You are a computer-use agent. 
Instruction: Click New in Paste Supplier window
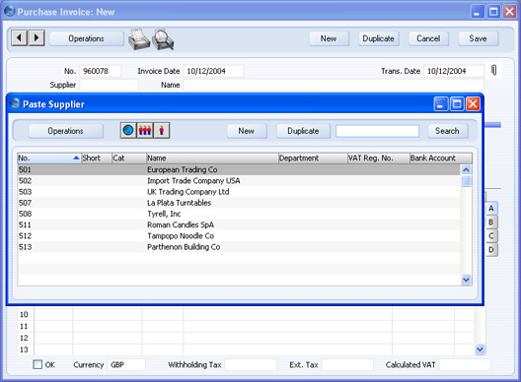[x=247, y=131]
